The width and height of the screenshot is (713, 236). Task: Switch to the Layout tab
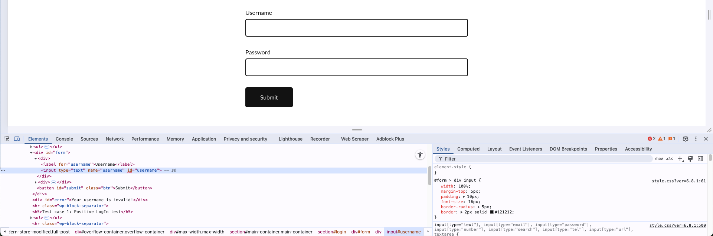pos(494,149)
